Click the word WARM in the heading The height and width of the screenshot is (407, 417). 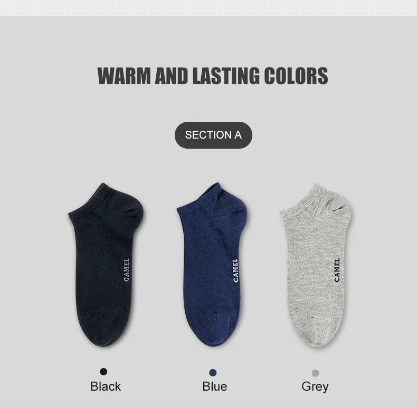tap(125, 76)
